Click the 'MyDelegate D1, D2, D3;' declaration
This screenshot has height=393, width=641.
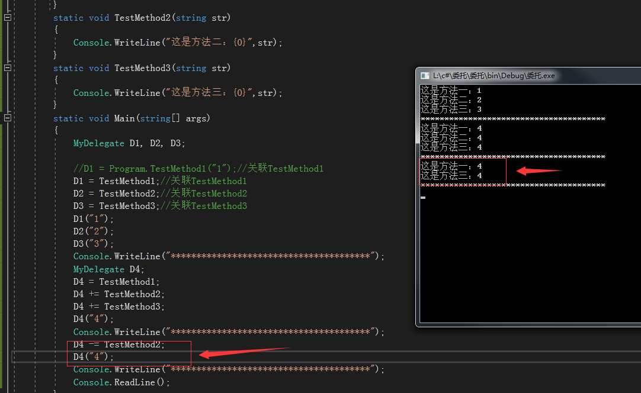point(129,143)
